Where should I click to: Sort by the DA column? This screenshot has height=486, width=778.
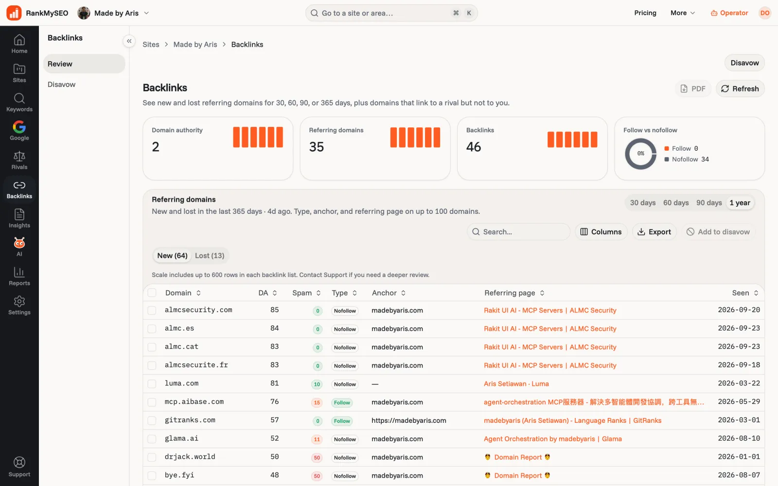point(268,293)
